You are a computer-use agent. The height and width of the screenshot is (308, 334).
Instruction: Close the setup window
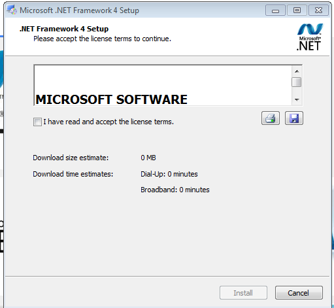318,10
